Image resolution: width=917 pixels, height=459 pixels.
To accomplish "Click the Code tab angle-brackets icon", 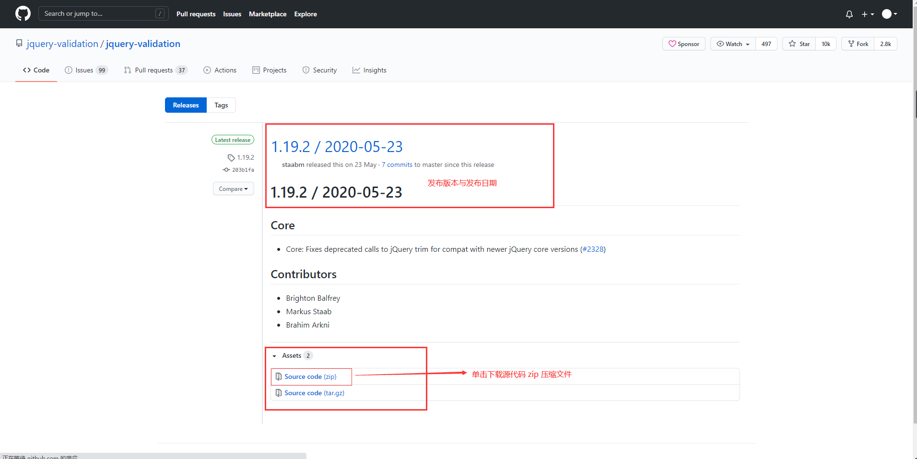I will pyautogui.click(x=27, y=70).
